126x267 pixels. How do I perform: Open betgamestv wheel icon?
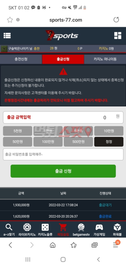tap(81, 227)
